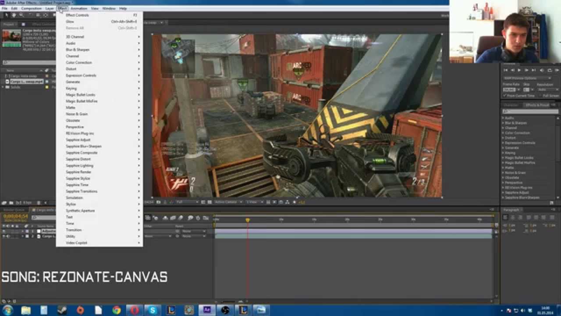Jump to first frame in Preview panel
Screen dimensions: 561x316
pyautogui.click(x=506, y=70)
